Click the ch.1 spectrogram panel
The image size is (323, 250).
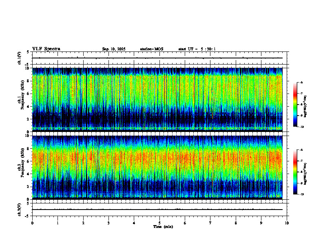pyautogui.click(x=157, y=100)
